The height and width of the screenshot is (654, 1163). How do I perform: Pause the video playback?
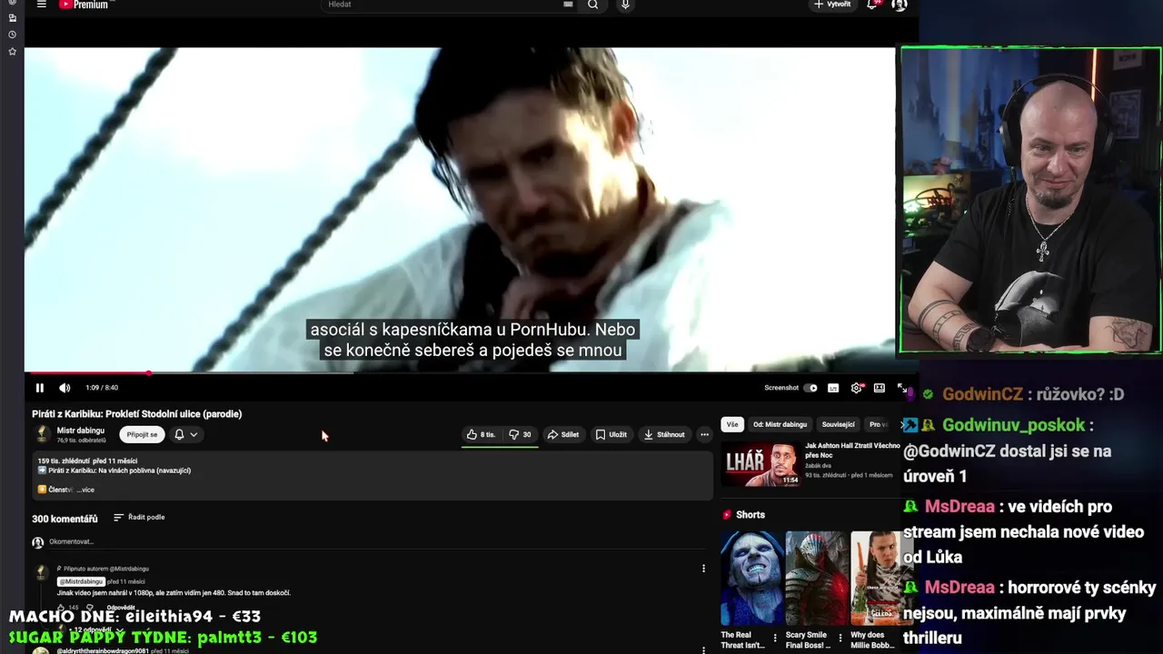tap(40, 388)
